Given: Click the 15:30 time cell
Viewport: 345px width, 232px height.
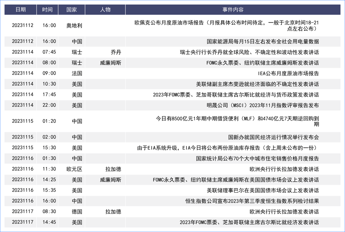Looking at the screenshot, I should point(49,147).
